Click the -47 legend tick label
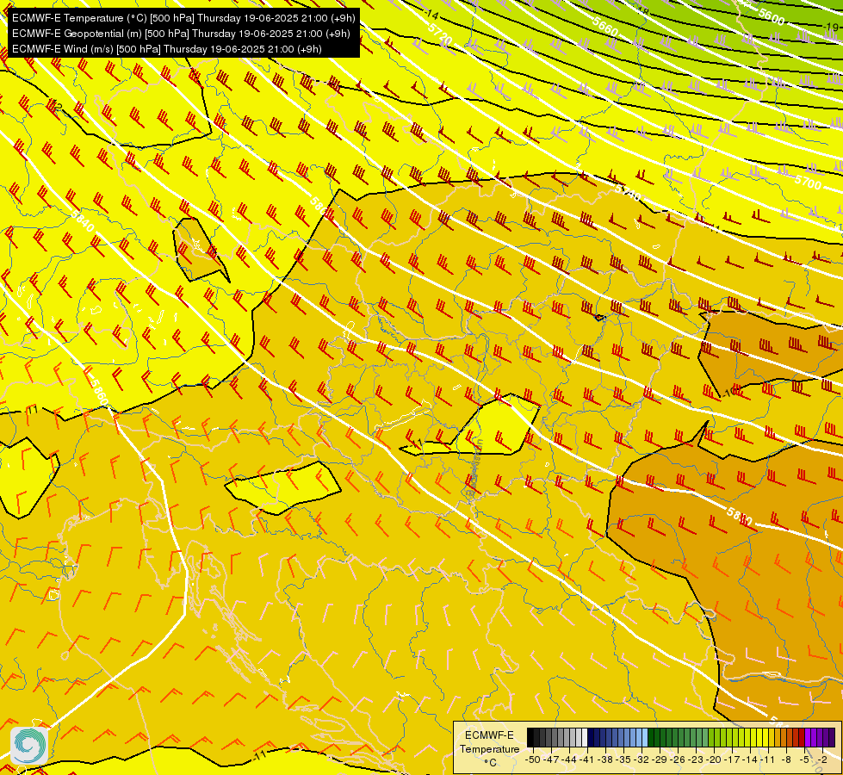Image resolution: width=843 pixels, height=775 pixels. pyautogui.click(x=551, y=760)
